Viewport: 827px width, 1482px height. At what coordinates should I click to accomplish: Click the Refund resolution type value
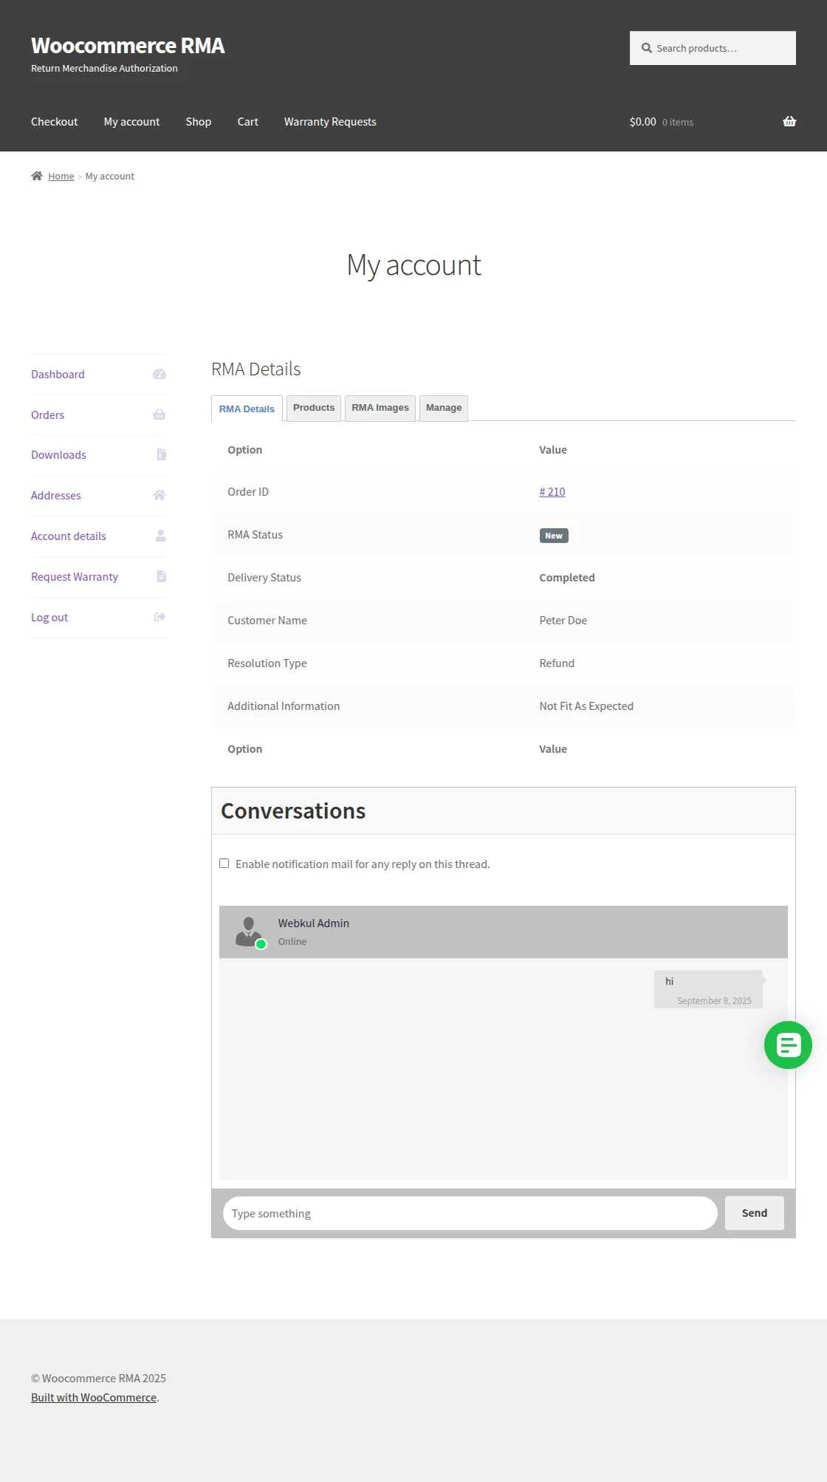click(557, 663)
